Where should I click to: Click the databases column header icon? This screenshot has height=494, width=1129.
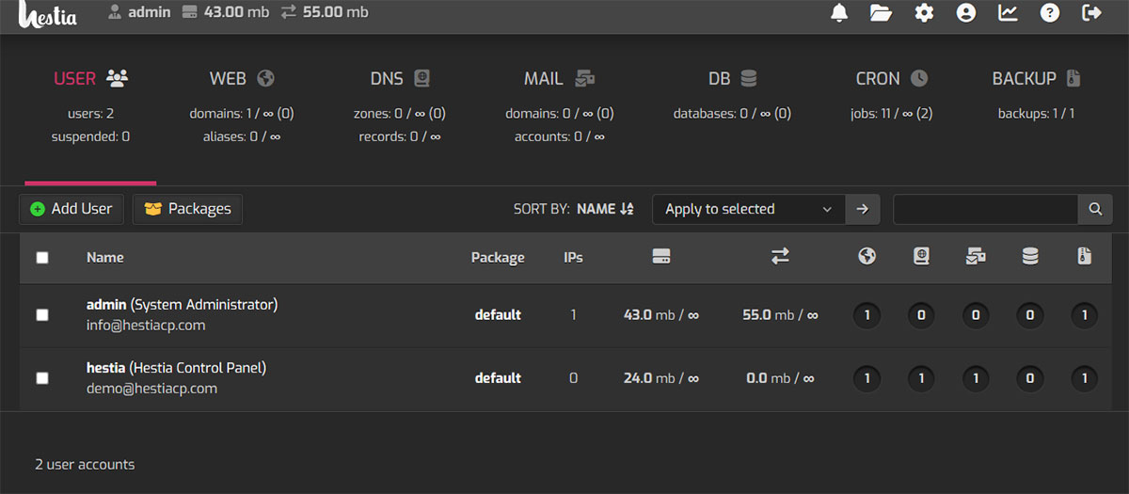(x=1030, y=256)
